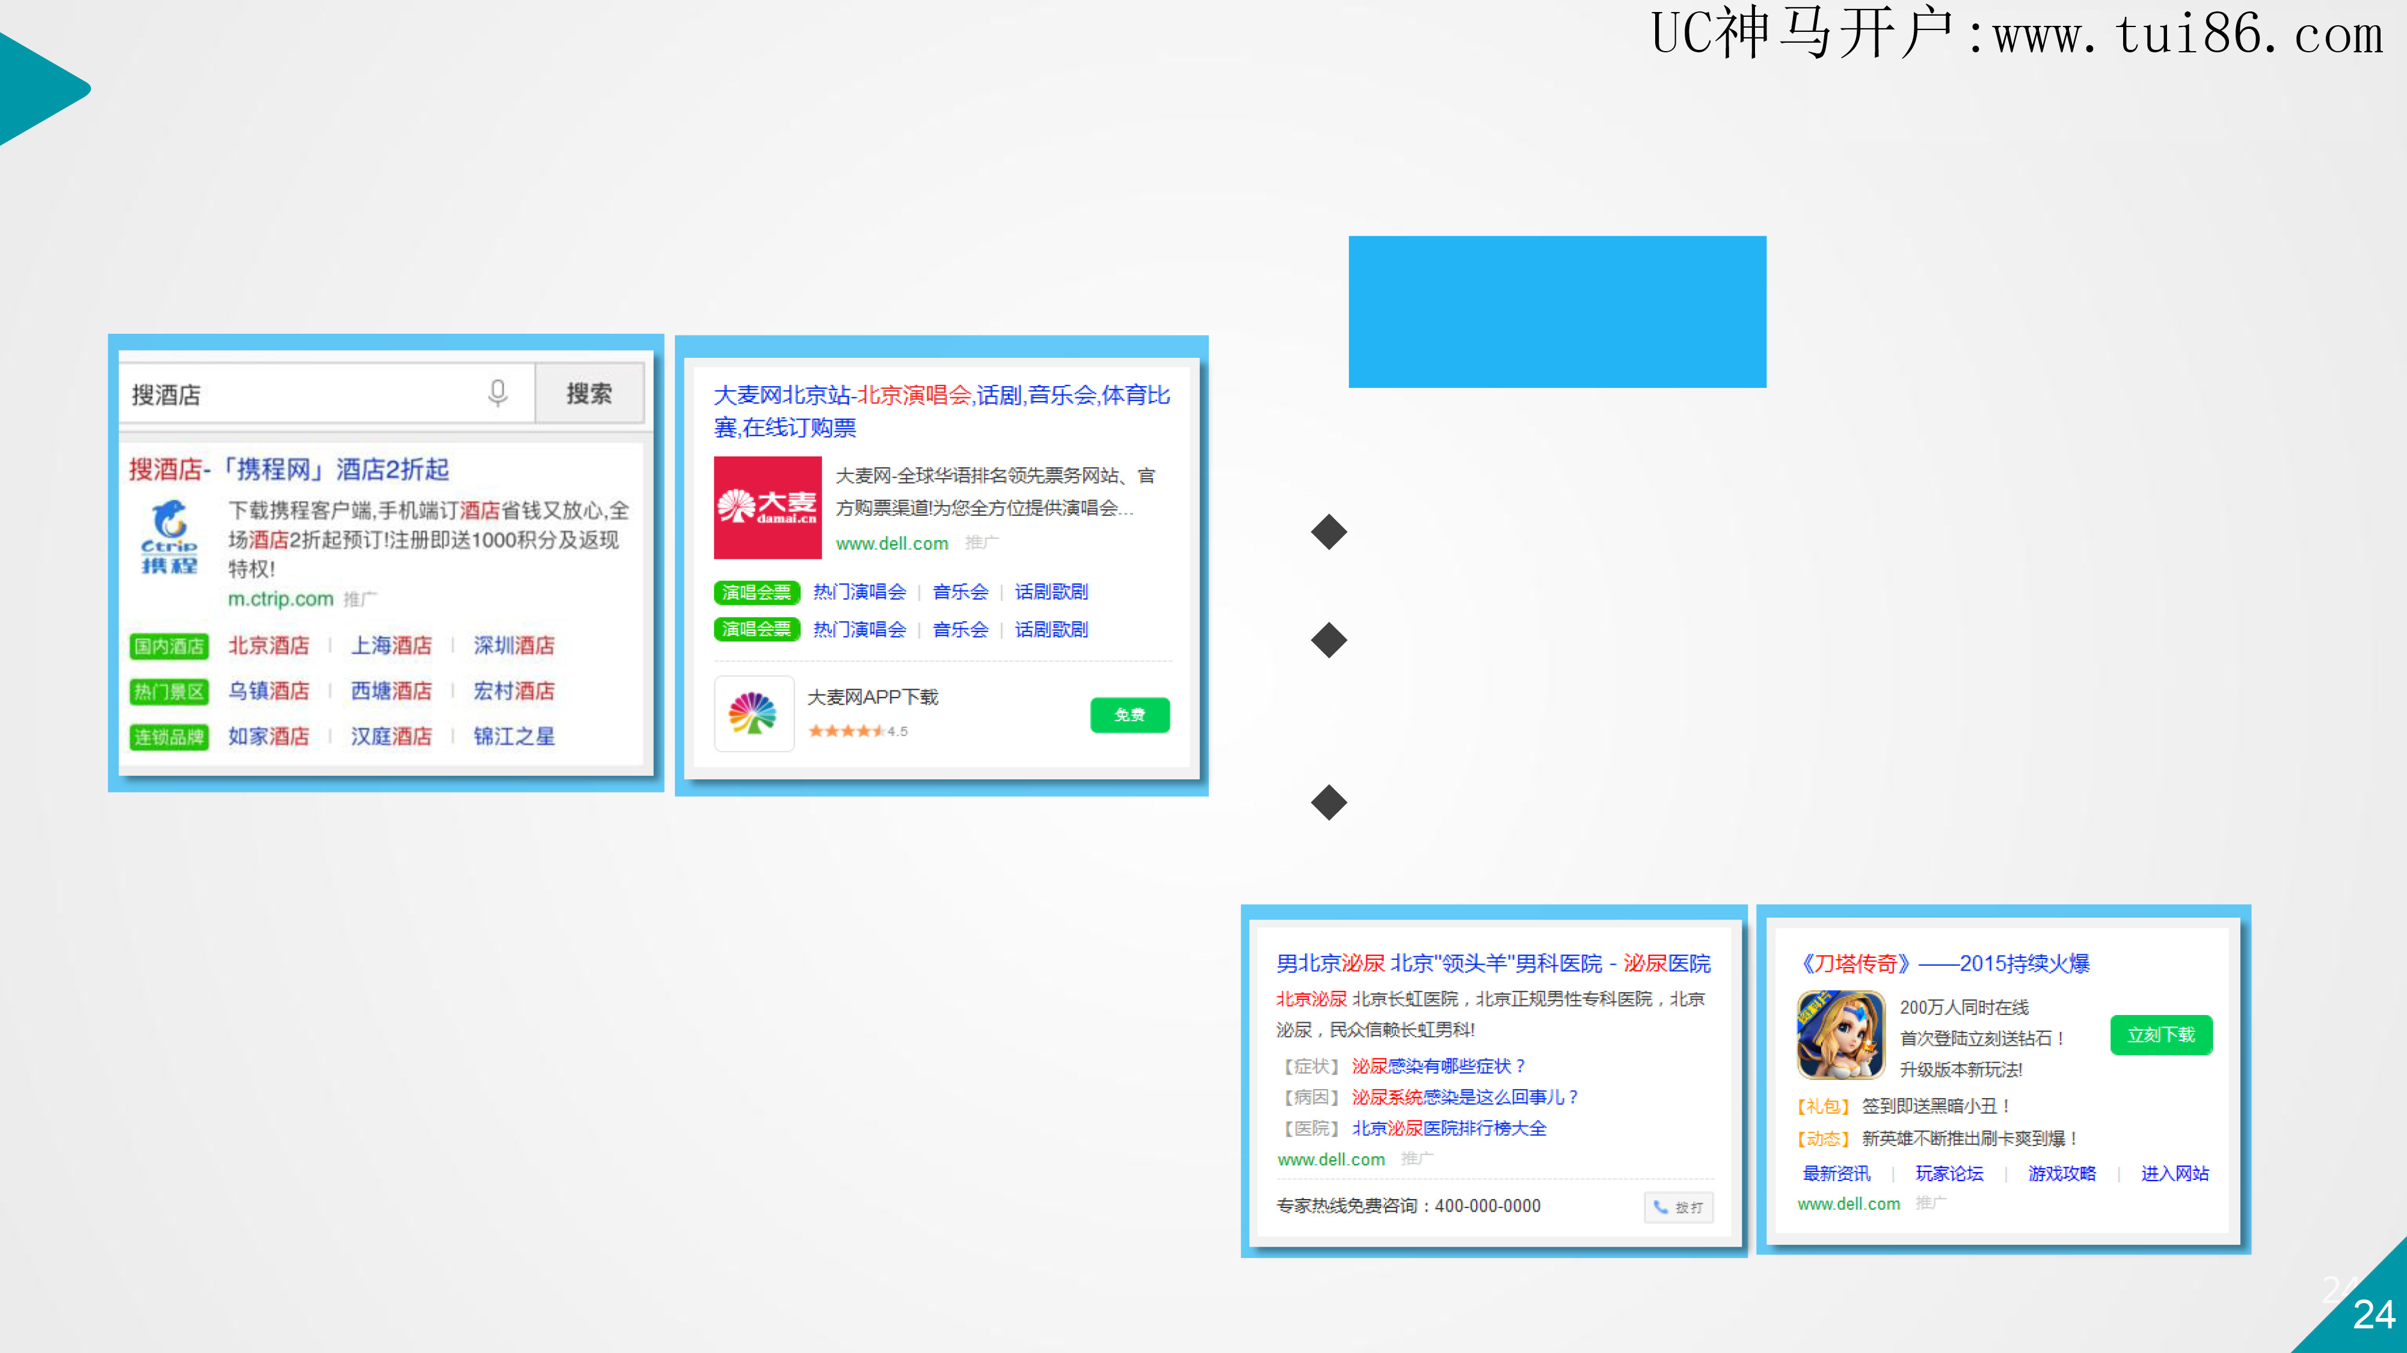
Task: Click the 【动态】新英雄不断推出 line
Action: point(1935,1139)
